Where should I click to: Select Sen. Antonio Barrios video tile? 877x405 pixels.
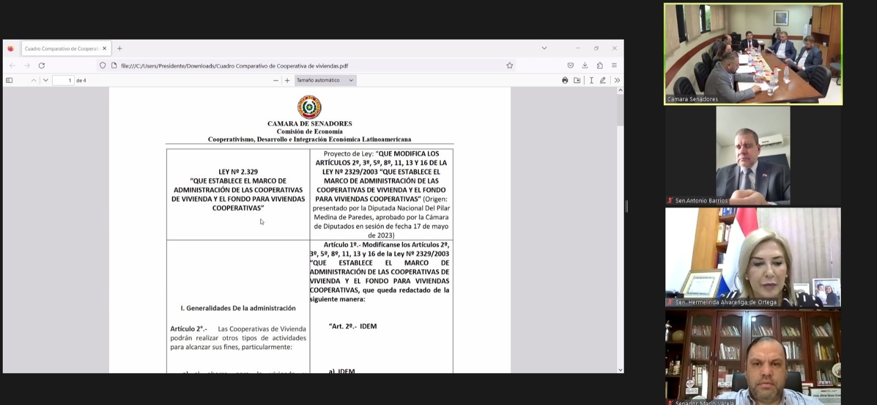753,156
